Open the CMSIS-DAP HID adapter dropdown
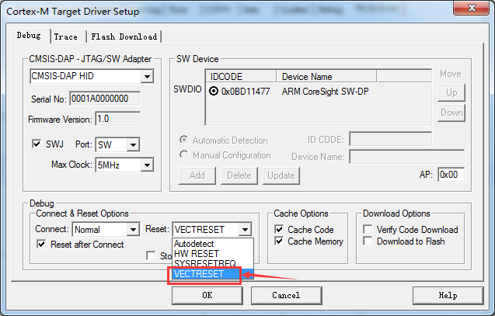The image size is (495, 316). (x=147, y=76)
